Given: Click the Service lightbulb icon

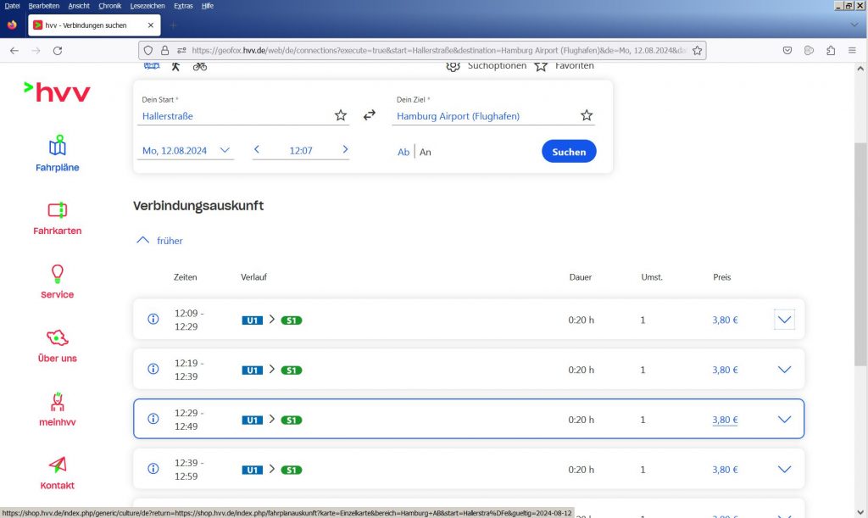Looking at the screenshot, I should [58, 273].
